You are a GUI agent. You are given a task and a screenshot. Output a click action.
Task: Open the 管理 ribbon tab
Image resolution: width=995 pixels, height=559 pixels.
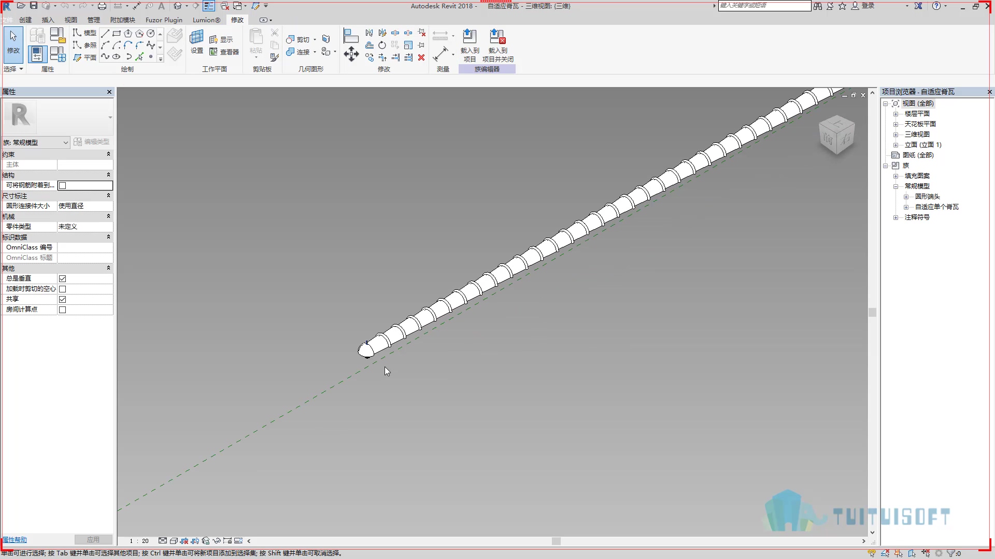93,20
